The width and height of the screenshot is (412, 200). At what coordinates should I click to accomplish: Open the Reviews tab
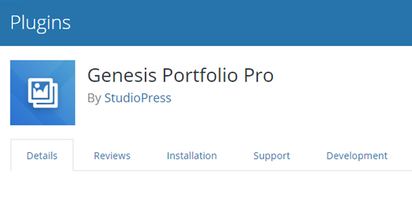click(112, 156)
